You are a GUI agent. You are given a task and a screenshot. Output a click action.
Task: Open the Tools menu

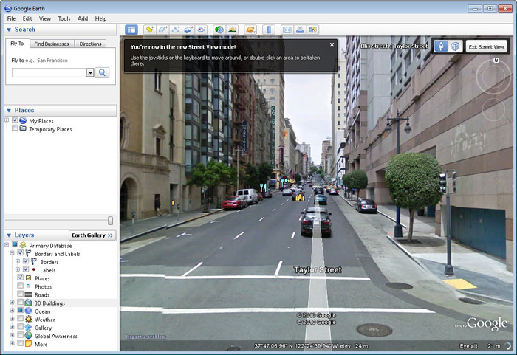tap(64, 18)
